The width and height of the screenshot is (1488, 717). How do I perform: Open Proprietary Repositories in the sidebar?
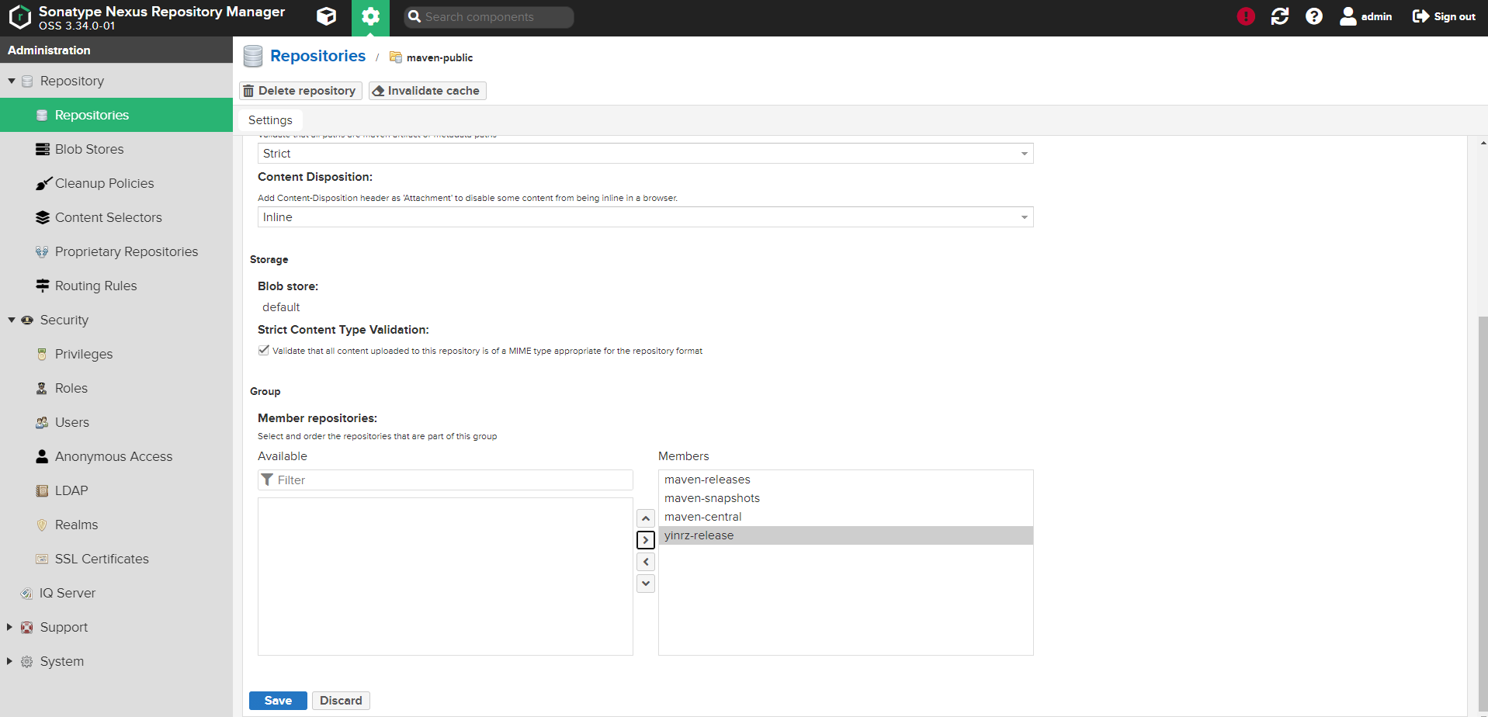tap(116, 251)
